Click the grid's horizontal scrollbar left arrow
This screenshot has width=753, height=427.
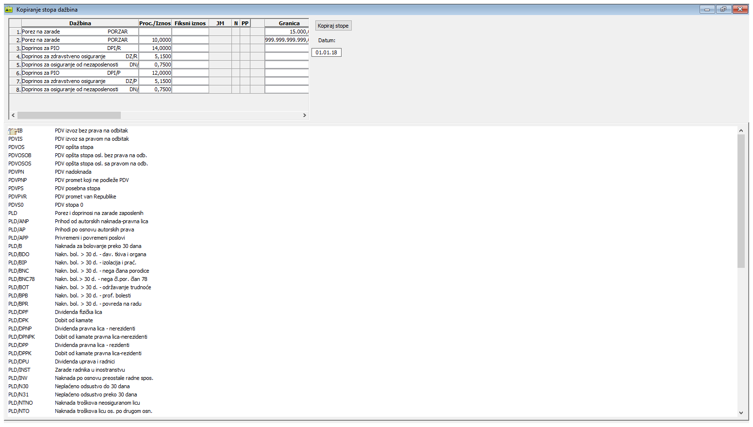13,115
